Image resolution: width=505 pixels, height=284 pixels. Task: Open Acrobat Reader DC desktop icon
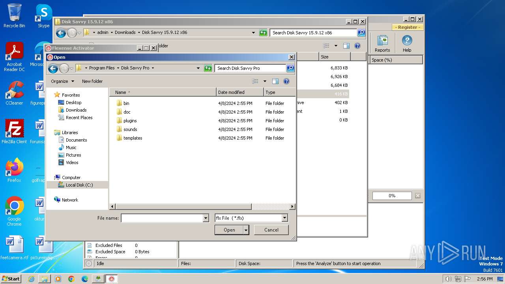pyautogui.click(x=14, y=57)
